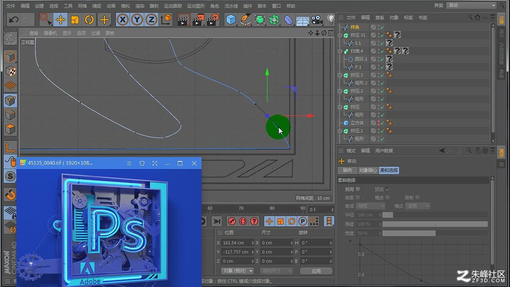510x287 pixels.
Task: Collapse the 挤压.1 object
Action: click(340, 131)
